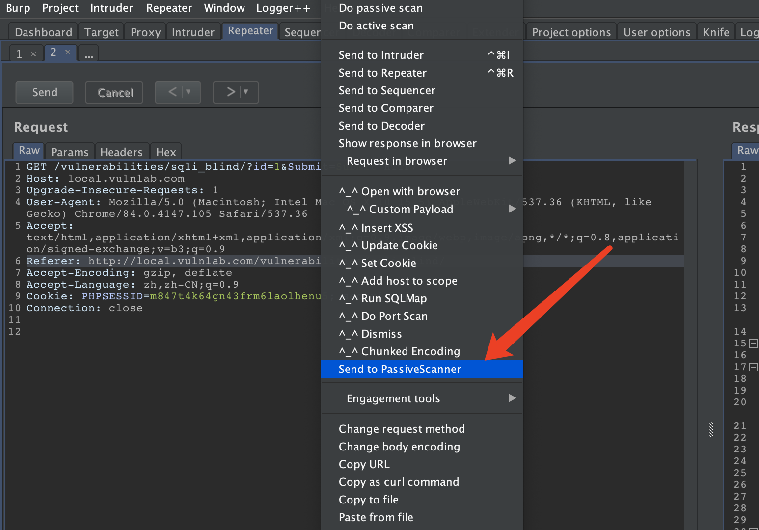The width and height of the screenshot is (759, 530).
Task: Go back to previous request
Action: 172,92
